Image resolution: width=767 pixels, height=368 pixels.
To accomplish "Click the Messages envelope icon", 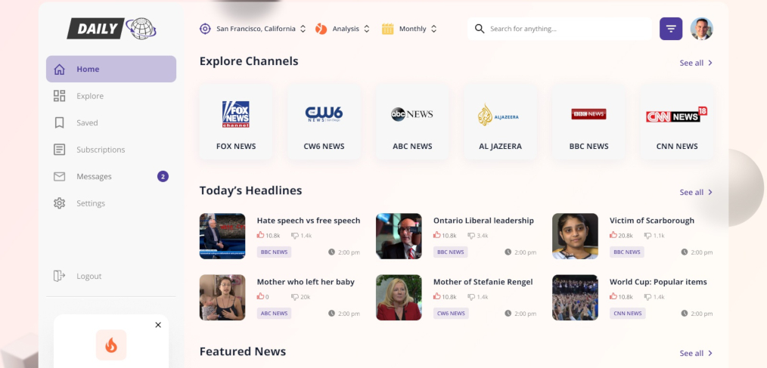I will [x=59, y=176].
